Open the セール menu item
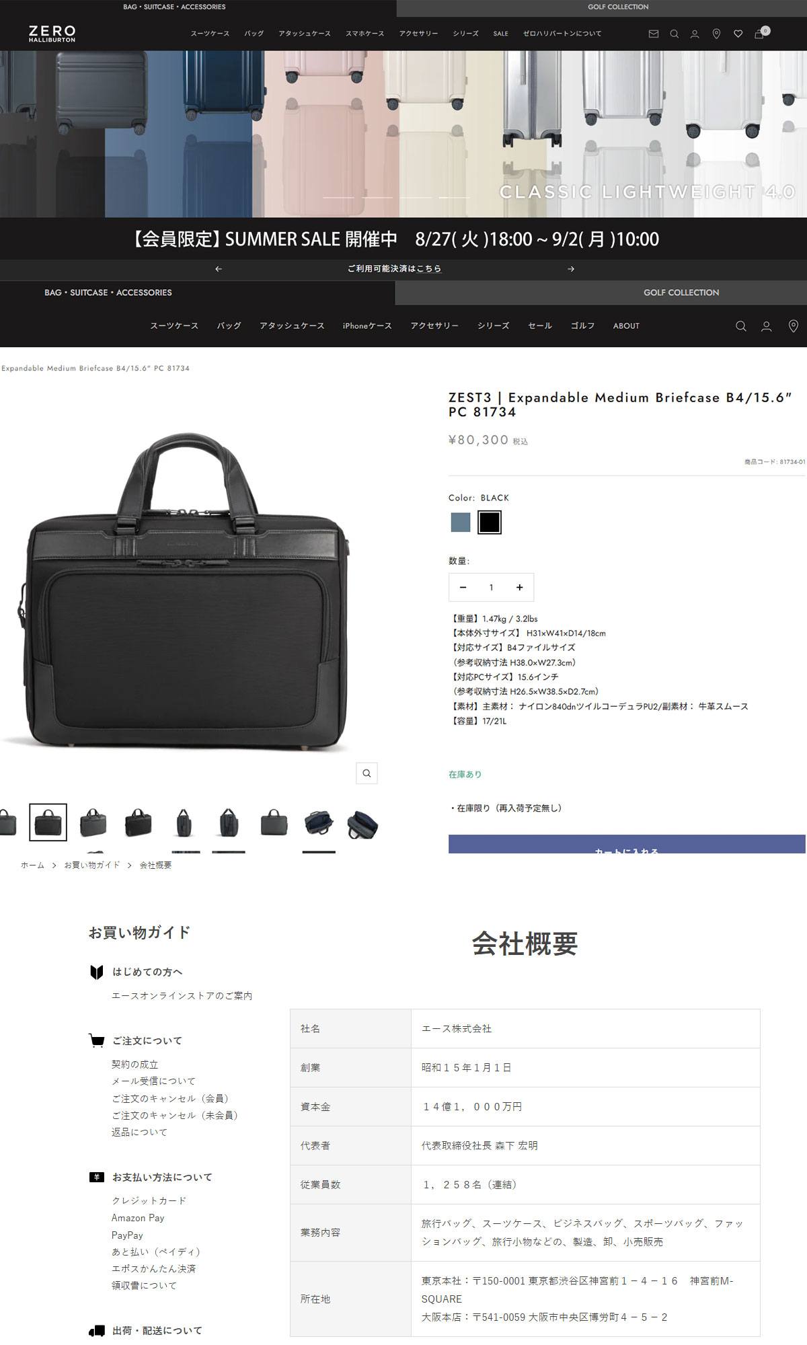 (x=540, y=326)
